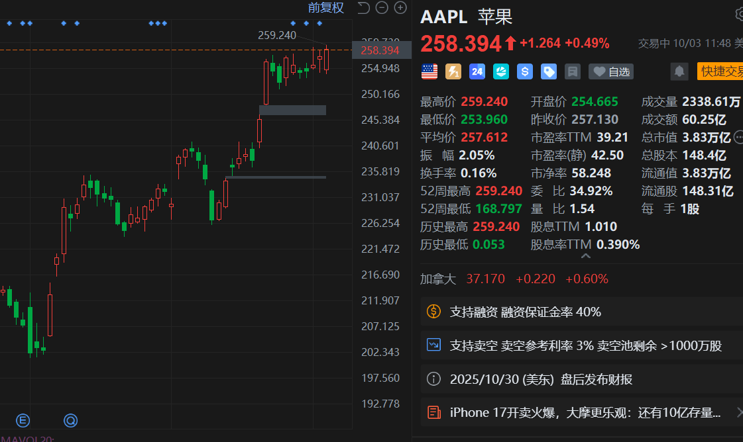Set a price alert with bell icon

coord(679,71)
